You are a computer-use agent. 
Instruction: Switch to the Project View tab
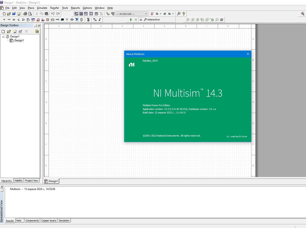tap(31, 181)
